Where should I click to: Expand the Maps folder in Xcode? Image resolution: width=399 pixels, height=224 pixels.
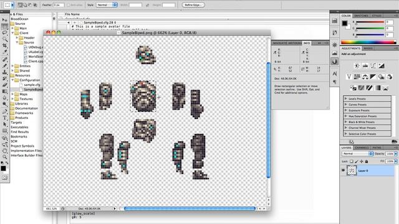coord(12,94)
